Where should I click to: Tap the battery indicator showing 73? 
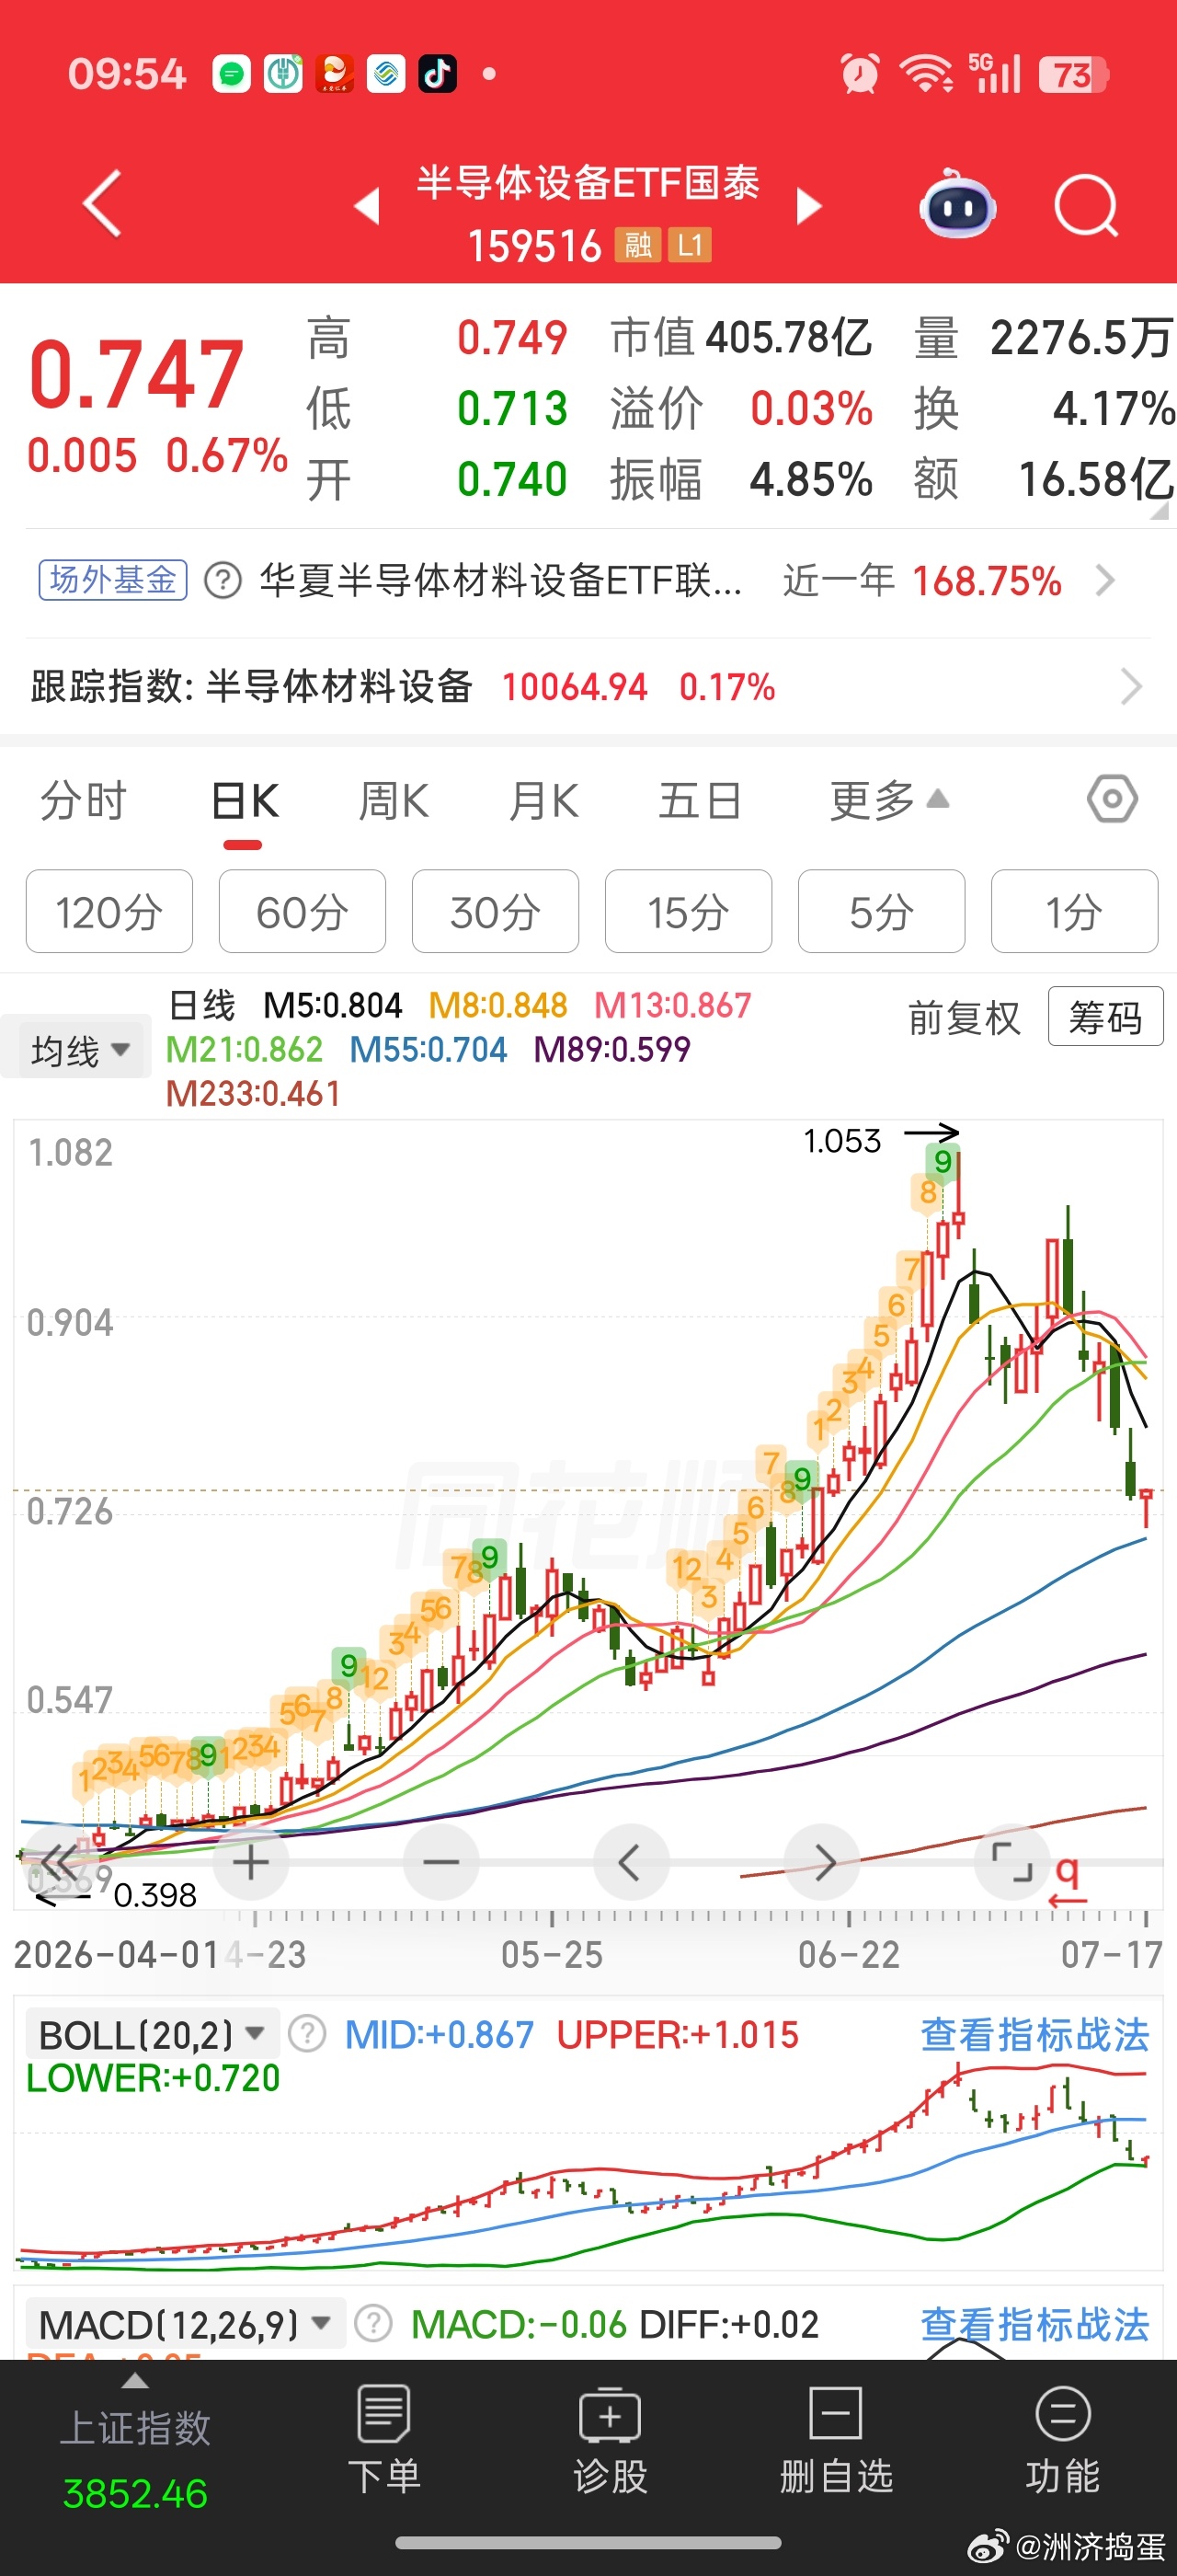1073,74
